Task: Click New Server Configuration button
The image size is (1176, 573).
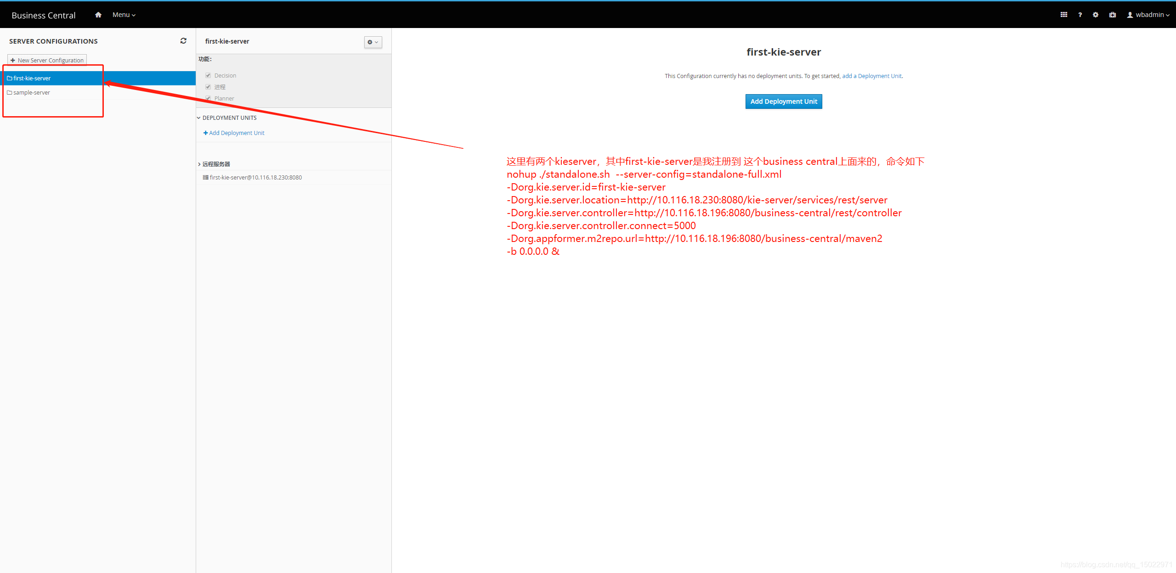Action: coord(47,60)
